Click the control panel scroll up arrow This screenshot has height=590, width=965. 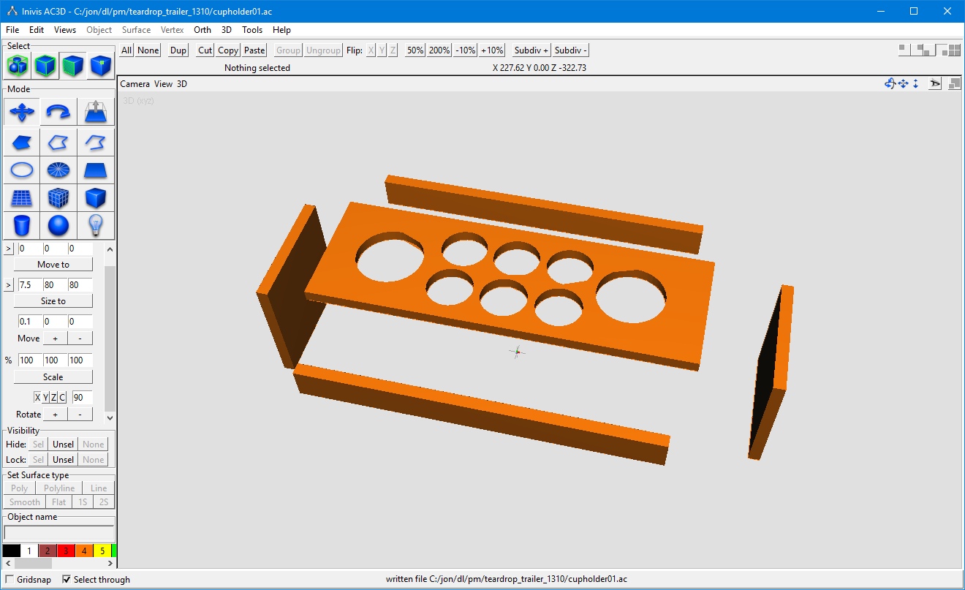coord(110,249)
